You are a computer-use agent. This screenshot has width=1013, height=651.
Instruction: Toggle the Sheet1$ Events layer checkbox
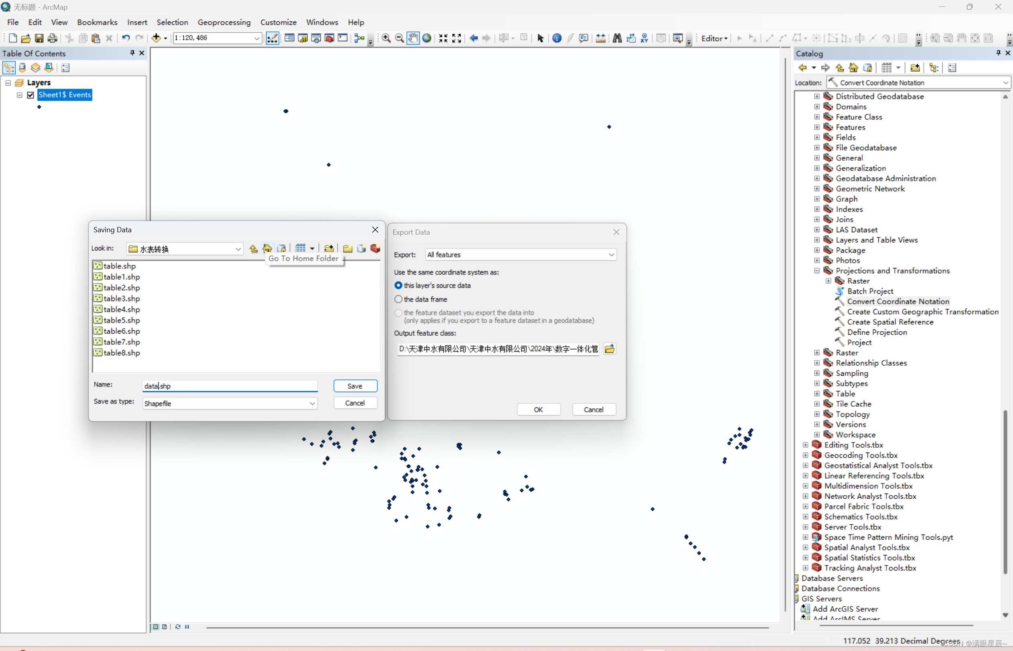[31, 95]
